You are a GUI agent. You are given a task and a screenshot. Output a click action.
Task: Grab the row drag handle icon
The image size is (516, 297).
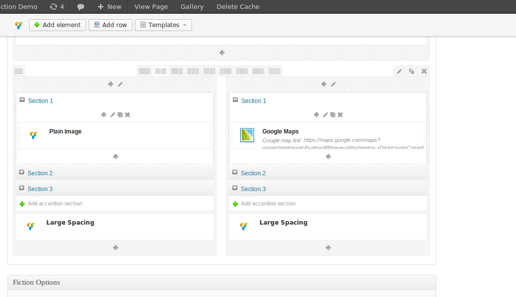19,71
